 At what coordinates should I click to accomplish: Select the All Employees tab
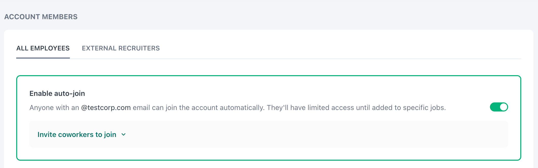(43, 48)
